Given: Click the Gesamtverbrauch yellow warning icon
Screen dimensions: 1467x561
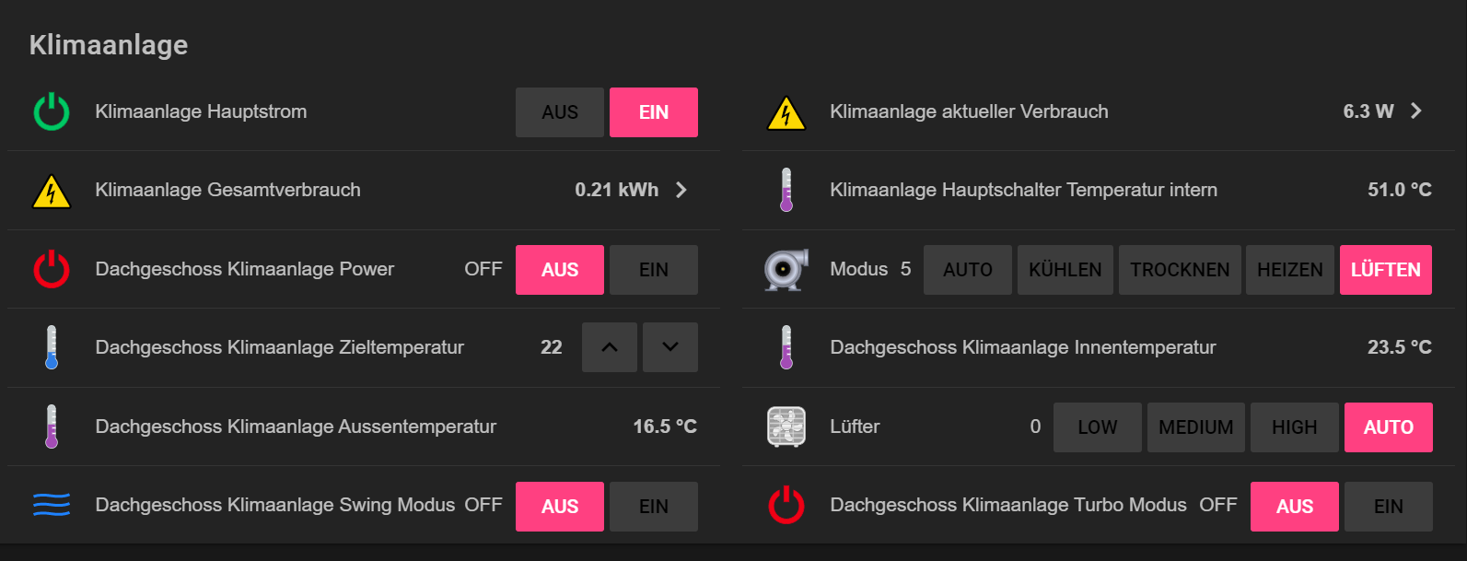Looking at the screenshot, I should tap(52, 191).
